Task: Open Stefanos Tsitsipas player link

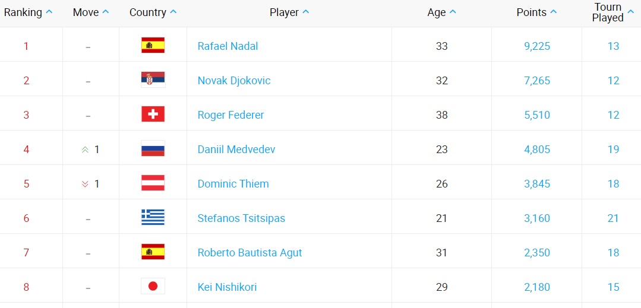Action: click(241, 218)
